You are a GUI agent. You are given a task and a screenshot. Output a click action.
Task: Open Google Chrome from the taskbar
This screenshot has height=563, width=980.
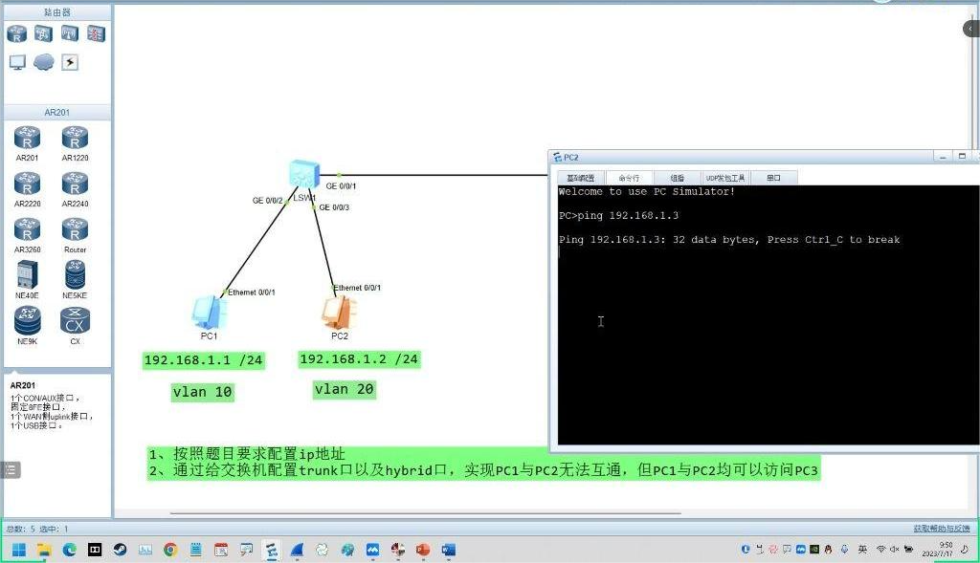tap(170, 550)
